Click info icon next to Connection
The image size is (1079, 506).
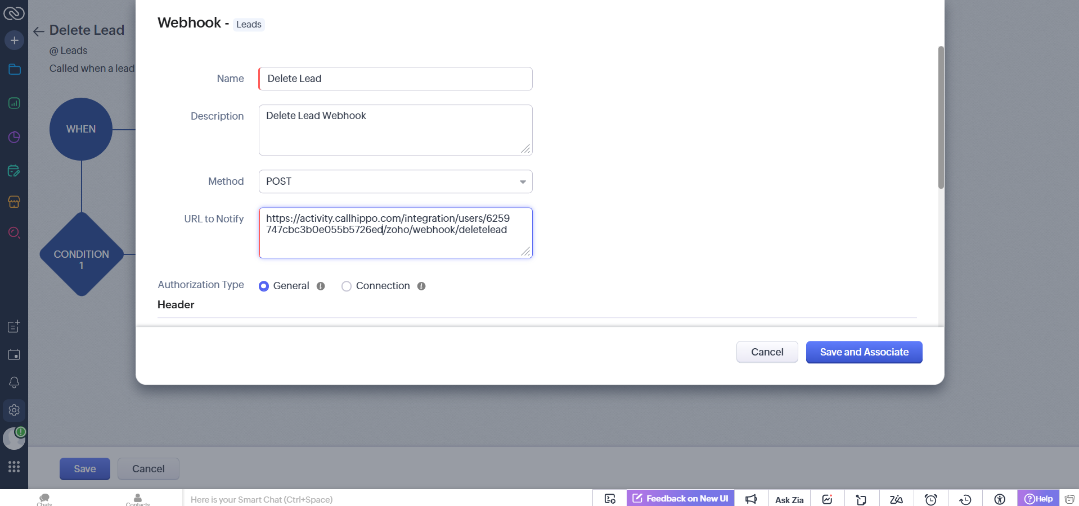(421, 286)
